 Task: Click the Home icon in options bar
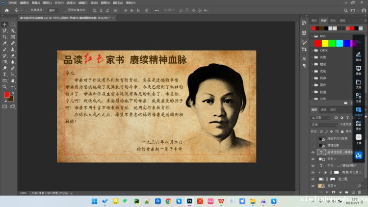6,10
